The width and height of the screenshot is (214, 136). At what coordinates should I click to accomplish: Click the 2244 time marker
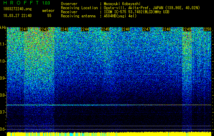tap(85, 29)
